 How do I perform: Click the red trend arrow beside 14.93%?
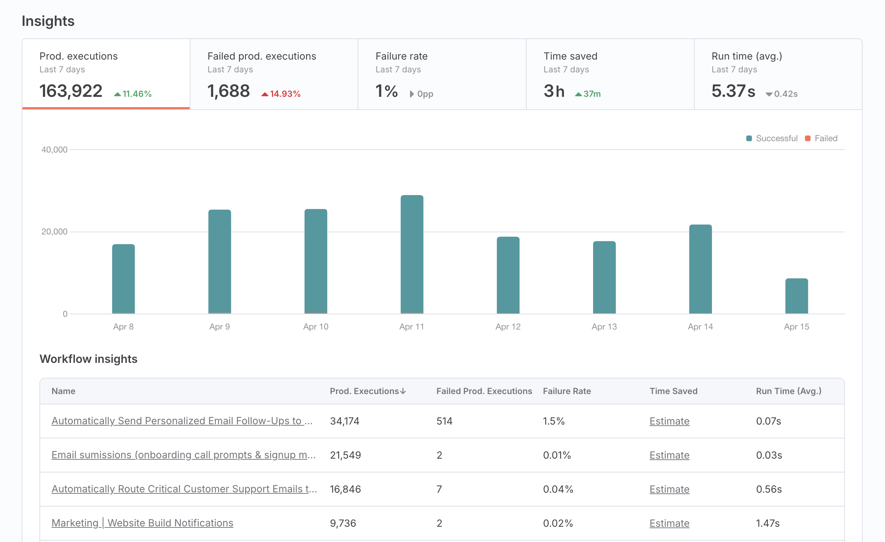pos(265,94)
